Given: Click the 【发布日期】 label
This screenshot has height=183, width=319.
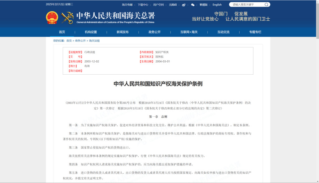Looking at the screenshot, I should (x=75, y=61).
